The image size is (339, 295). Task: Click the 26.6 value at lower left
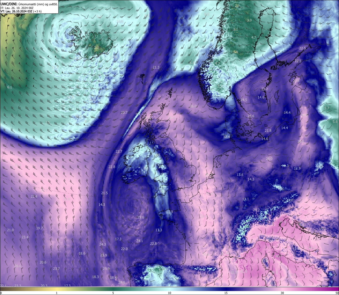pos(18,266)
